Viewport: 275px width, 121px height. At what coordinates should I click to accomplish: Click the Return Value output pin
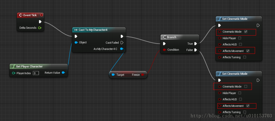[x=63, y=73]
